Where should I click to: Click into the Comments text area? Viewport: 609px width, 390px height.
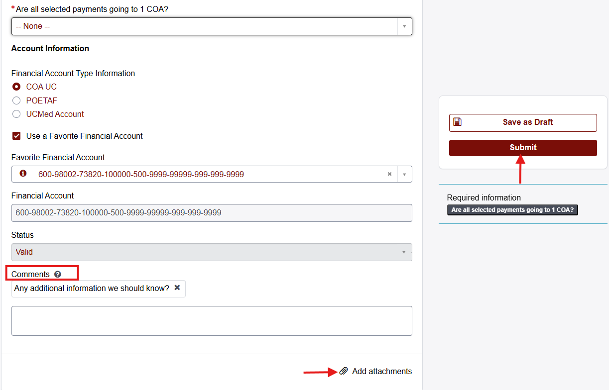[x=212, y=321]
